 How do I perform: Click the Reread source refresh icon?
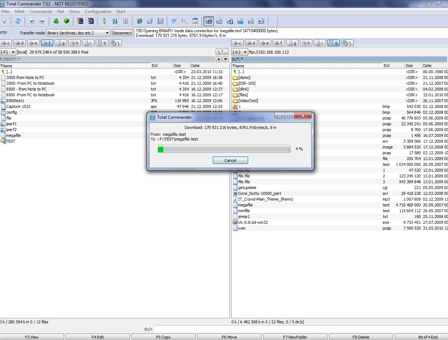pos(18,21)
